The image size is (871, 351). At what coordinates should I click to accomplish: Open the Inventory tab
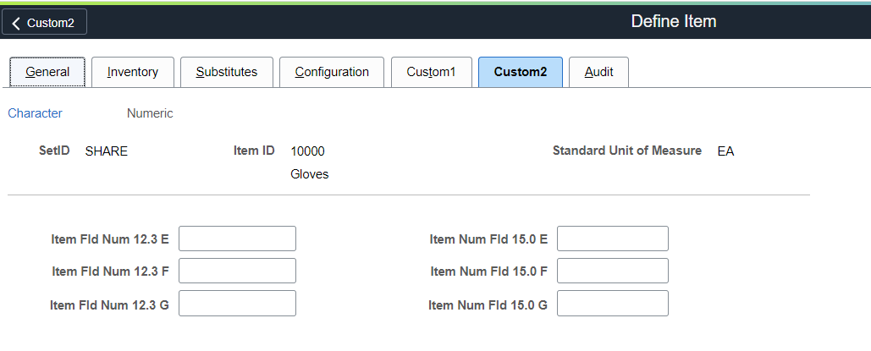click(x=132, y=72)
